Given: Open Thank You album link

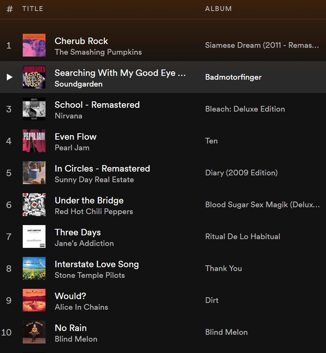Looking at the screenshot, I should coord(224,268).
